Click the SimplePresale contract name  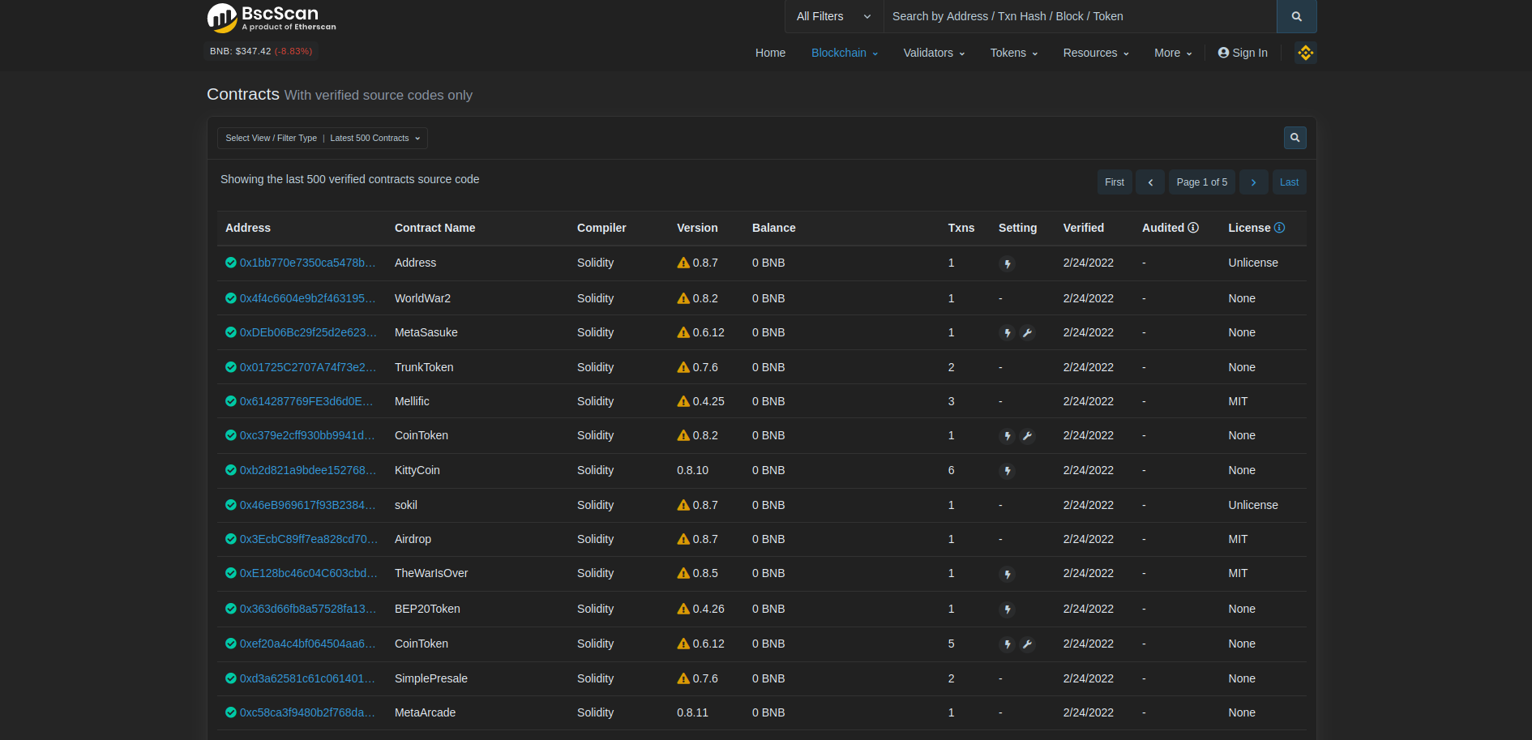[431, 678]
